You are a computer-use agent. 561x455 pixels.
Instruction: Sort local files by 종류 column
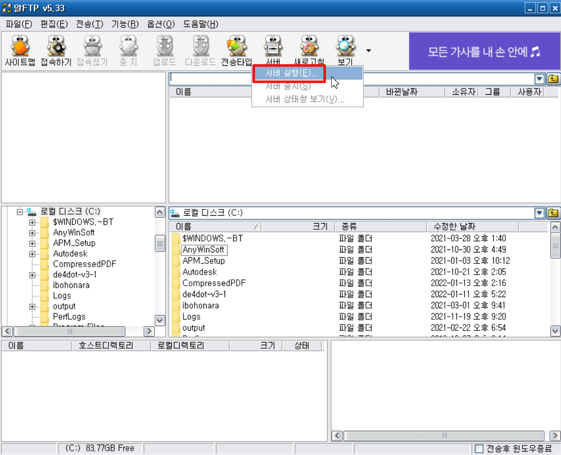pyautogui.click(x=381, y=227)
